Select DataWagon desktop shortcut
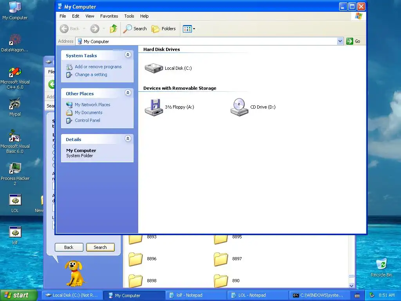 15,43
